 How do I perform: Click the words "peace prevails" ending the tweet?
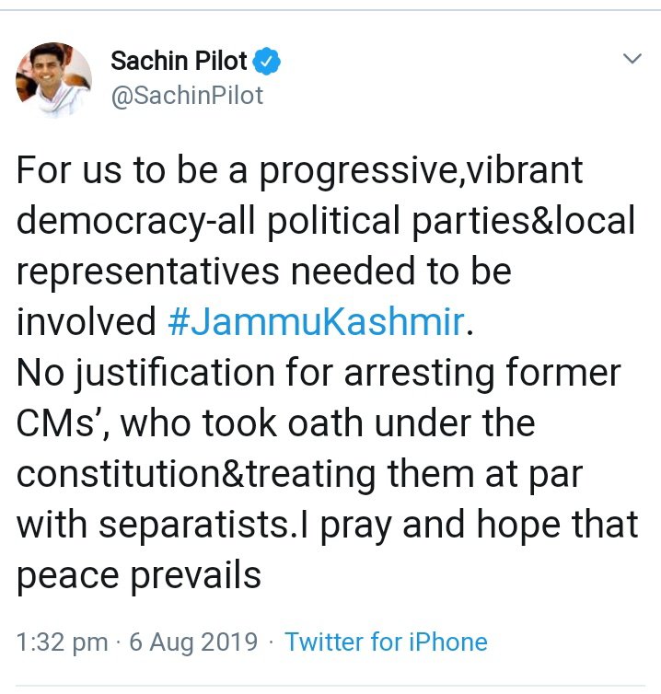click(139, 575)
